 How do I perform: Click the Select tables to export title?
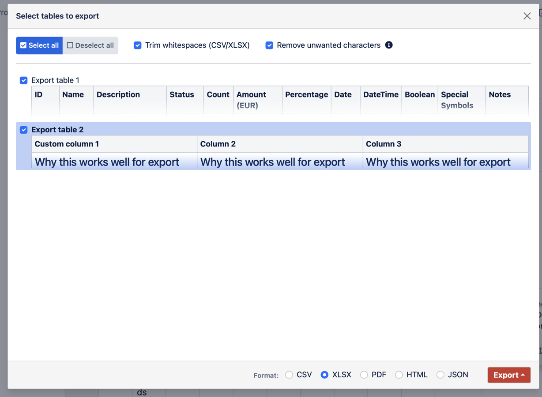[x=57, y=16]
